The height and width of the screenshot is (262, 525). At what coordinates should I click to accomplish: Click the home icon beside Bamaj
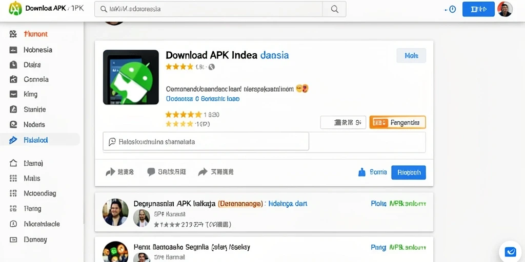click(x=13, y=163)
